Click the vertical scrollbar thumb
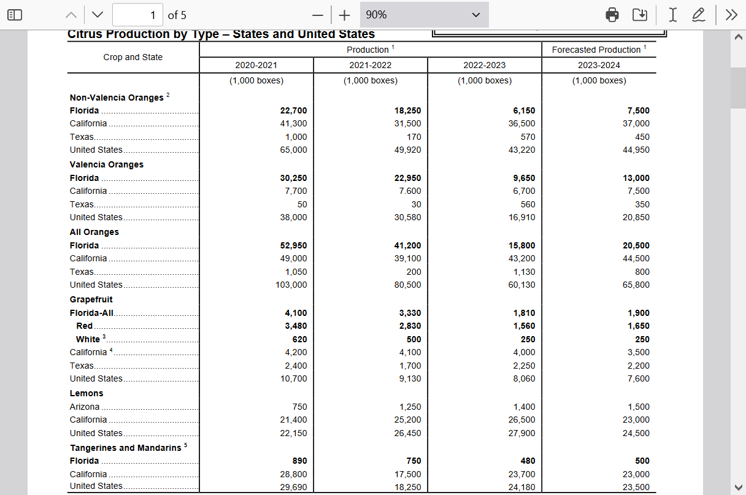This screenshot has height=495, width=746. pos(738,88)
